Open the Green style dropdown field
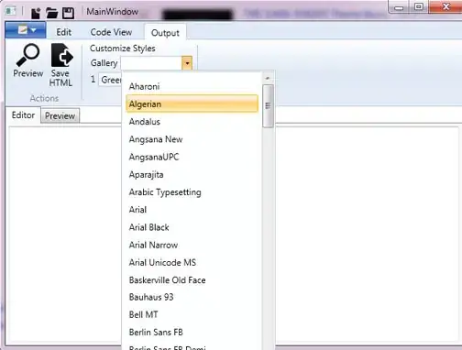Image resolution: width=462 pixels, height=350 pixels. [x=110, y=80]
